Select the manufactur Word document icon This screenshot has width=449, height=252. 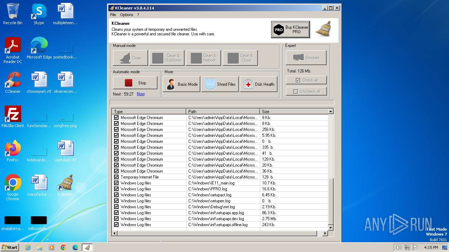click(39, 185)
